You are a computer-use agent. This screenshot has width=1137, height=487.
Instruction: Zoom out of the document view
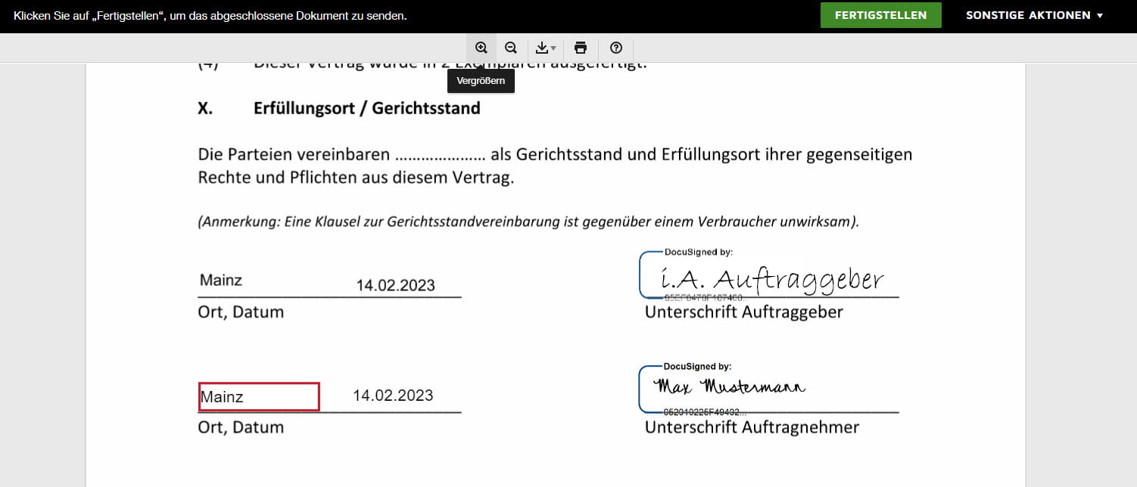(511, 47)
